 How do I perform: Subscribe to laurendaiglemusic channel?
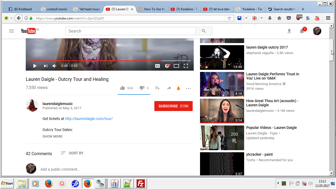coord(174,106)
